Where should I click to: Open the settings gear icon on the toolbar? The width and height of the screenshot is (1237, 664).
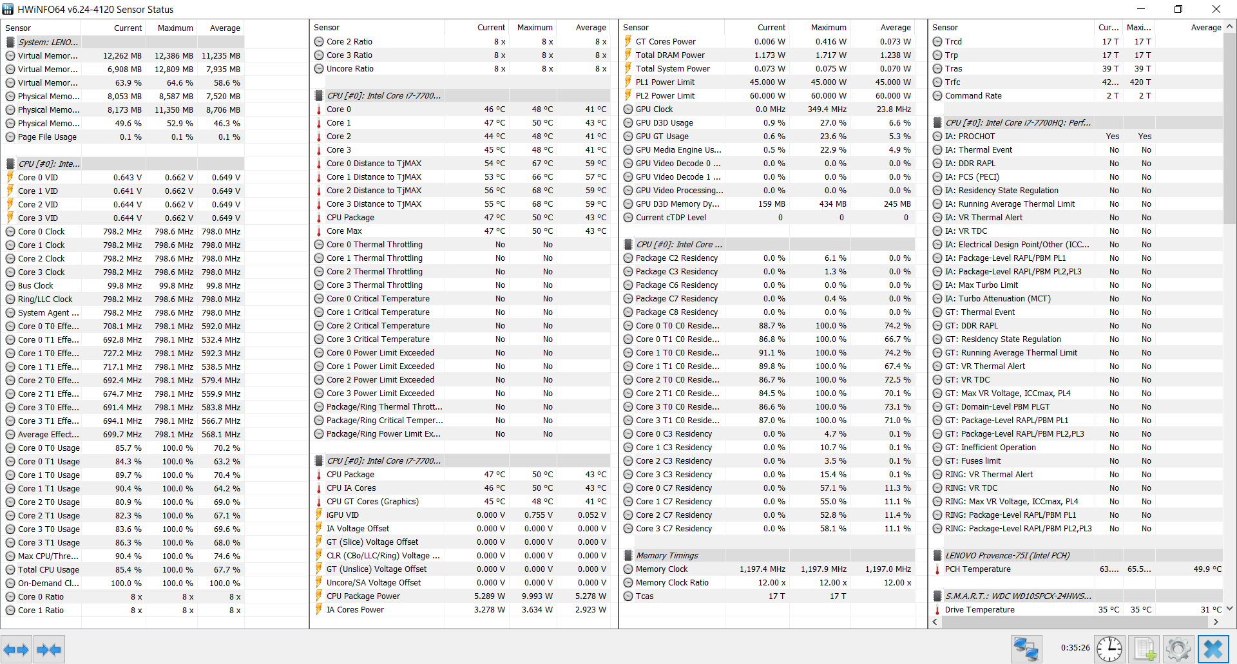pos(1178,649)
